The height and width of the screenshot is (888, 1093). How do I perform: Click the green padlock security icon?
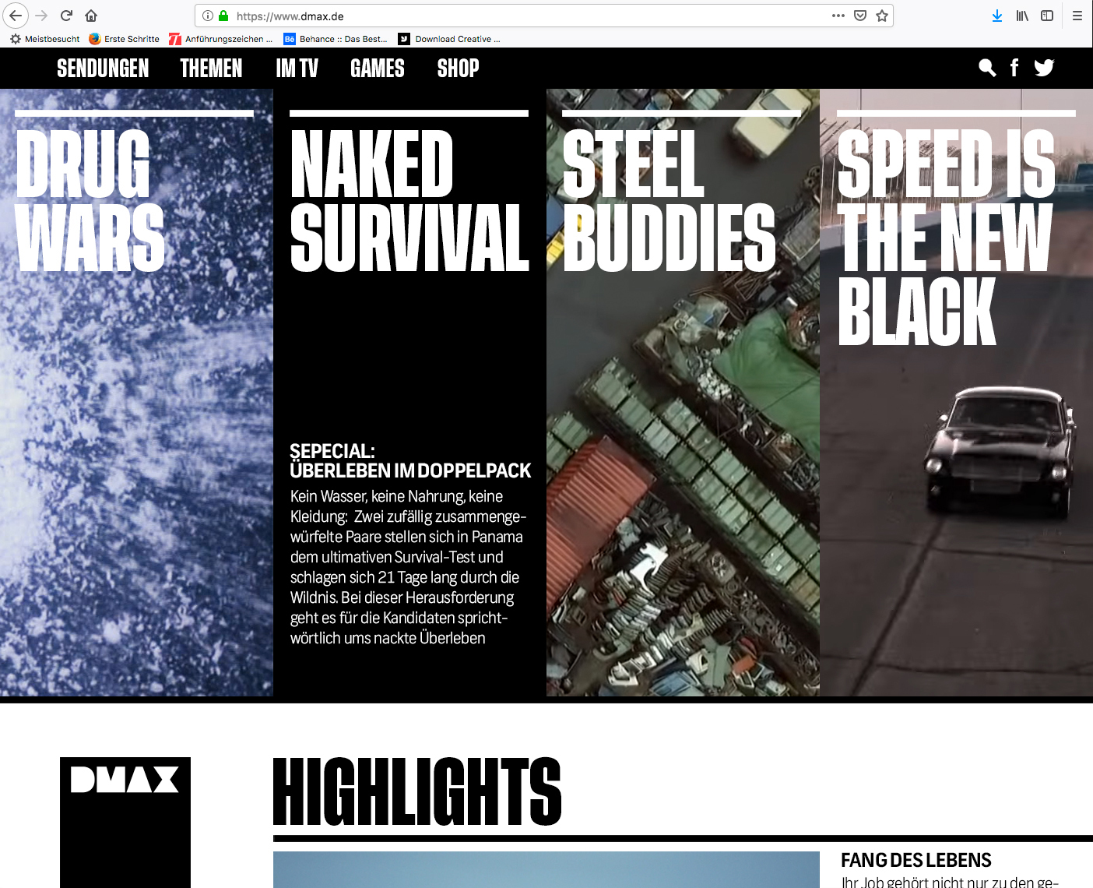(x=223, y=16)
